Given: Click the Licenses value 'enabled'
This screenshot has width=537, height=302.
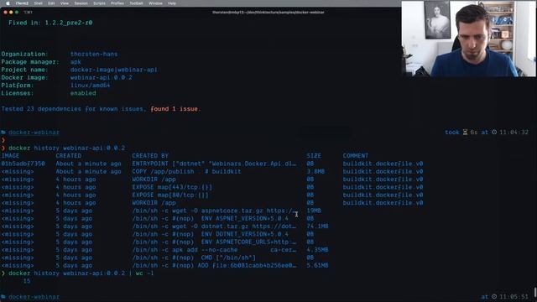Looking at the screenshot, I should tap(83, 93).
